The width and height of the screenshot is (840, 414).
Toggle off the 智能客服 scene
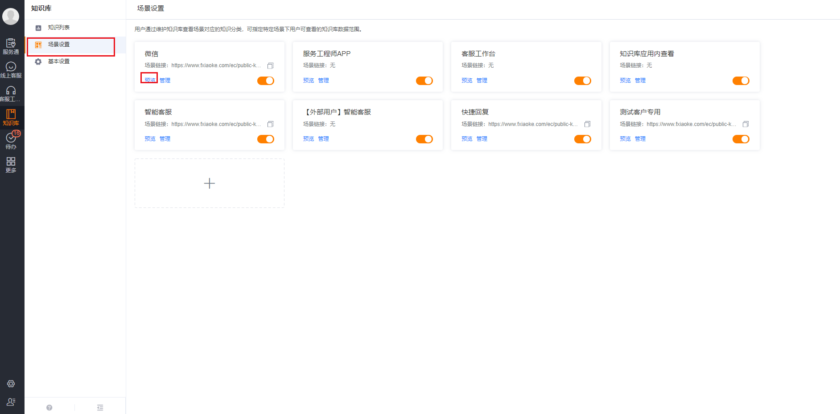[x=266, y=139]
